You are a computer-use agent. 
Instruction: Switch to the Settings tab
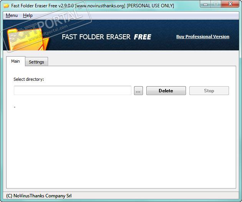(36, 62)
